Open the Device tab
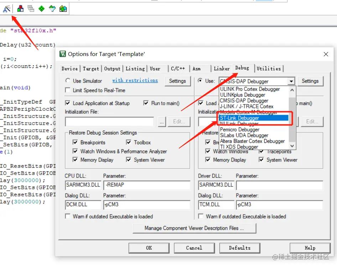 (x=69, y=69)
